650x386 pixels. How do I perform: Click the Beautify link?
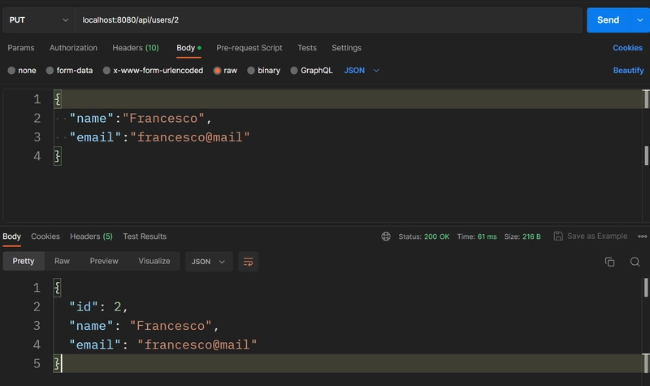pyautogui.click(x=628, y=71)
